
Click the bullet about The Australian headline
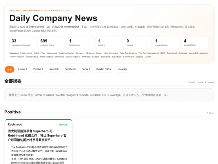coord(39,151)
